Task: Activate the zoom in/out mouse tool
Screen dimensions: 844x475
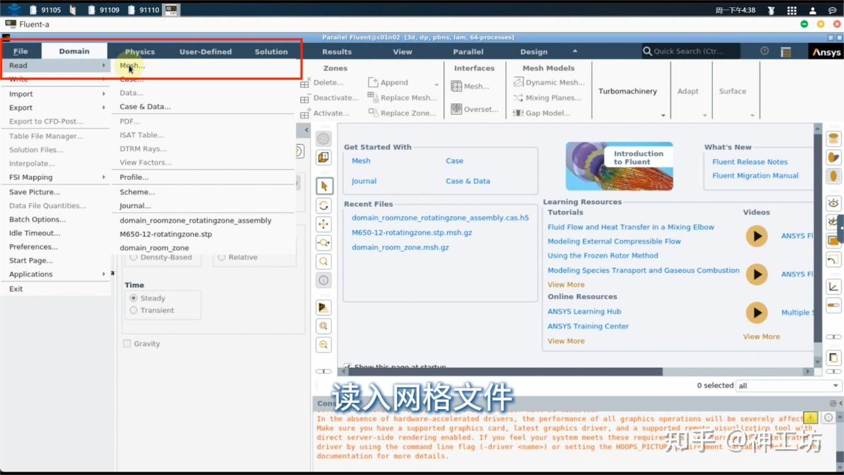Action: pos(324,242)
